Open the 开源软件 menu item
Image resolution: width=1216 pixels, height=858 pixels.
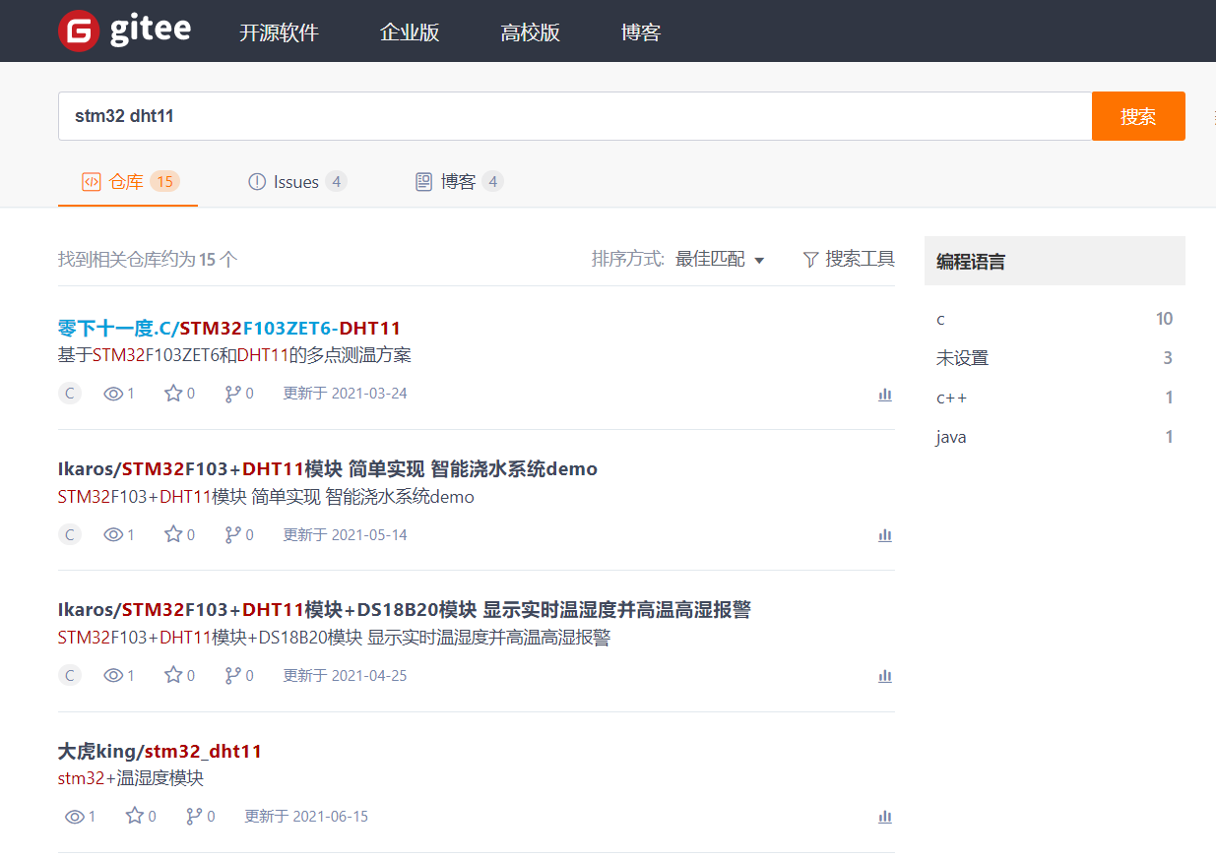280,32
